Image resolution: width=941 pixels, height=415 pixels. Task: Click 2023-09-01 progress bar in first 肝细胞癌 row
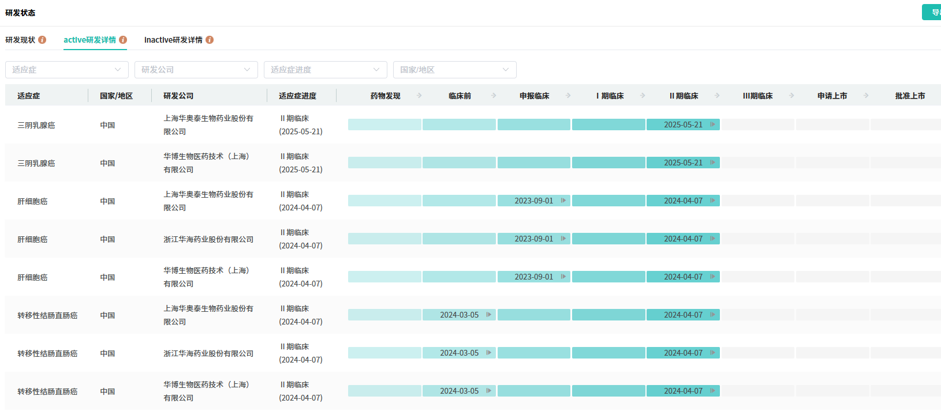click(533, 201)
